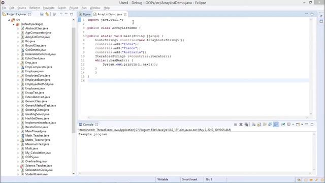This screenshot has width=325, height=183.
Task: Open the Refactor menu
Action: (x=35, y=8)
